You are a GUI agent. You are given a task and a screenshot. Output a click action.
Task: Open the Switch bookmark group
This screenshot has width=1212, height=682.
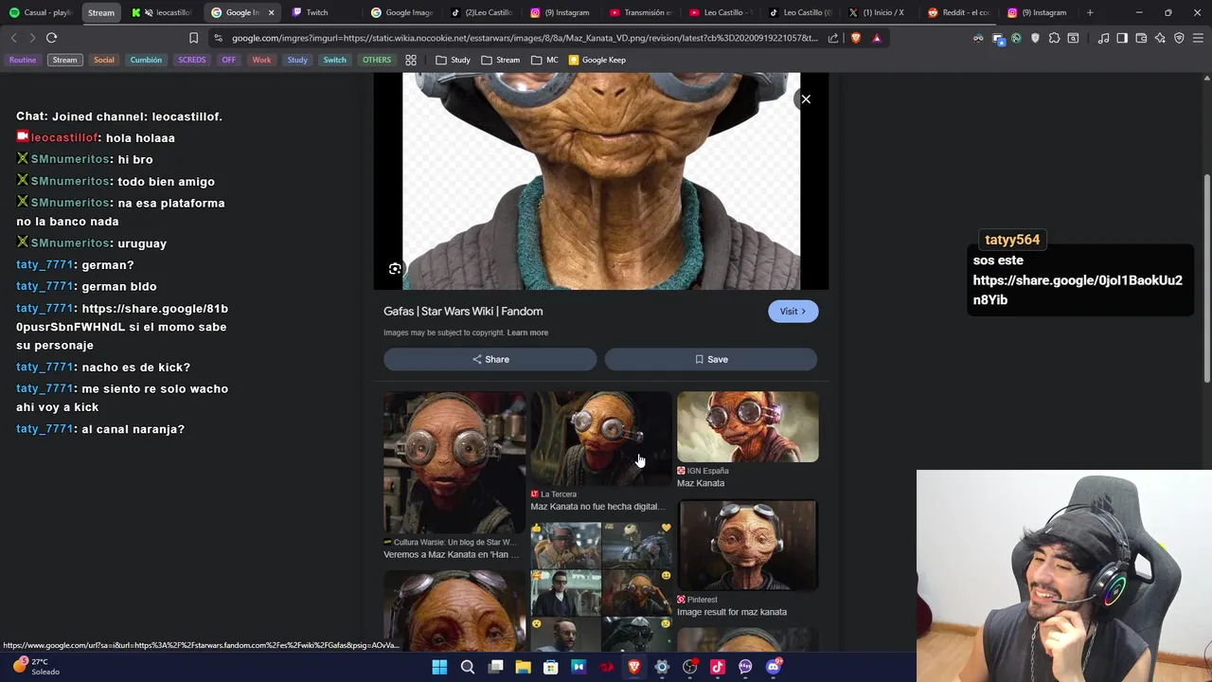click(x=335, y=60)
